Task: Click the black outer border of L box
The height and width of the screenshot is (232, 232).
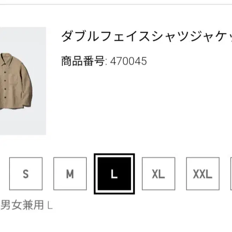Action: click(x=114, y=154)
